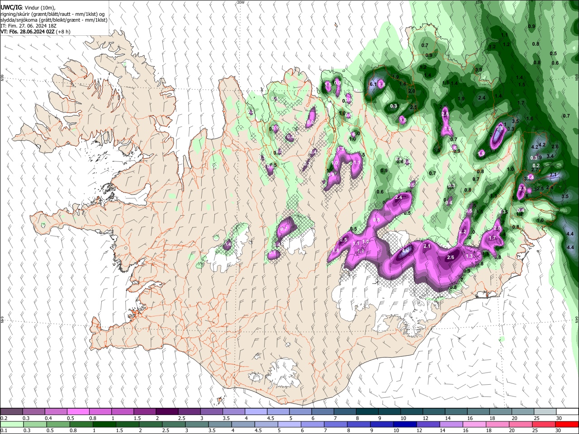The image size is (579, 434).
Task: Pick the bright magenta swatch between 0.5 and 0.8
Action: click(x=78, y=412)
